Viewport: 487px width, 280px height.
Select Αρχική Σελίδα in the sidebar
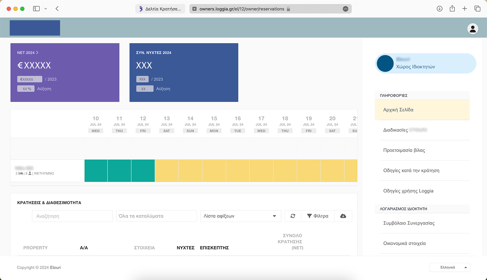click(422, 110)
